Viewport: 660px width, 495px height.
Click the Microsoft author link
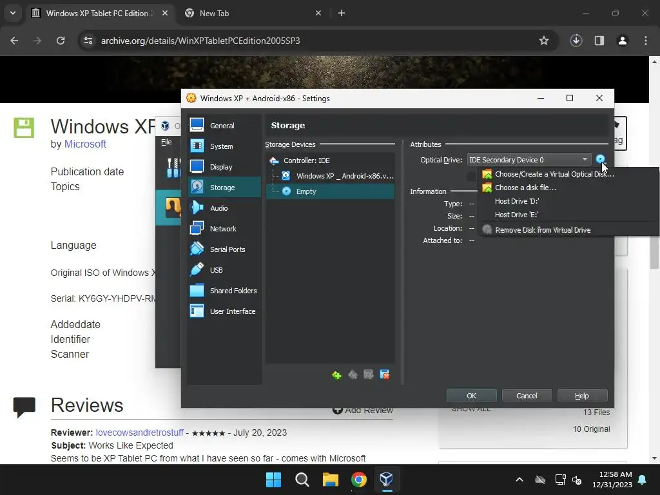click(x=85, y=144)
